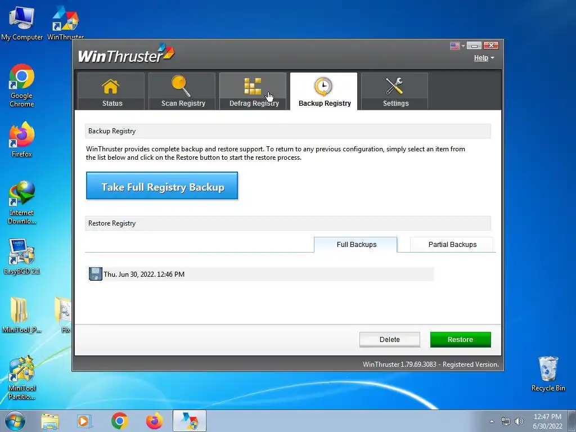Click the Restore Registry section header
This screenshot has height=432, width=576.
(x=288, y=223)
